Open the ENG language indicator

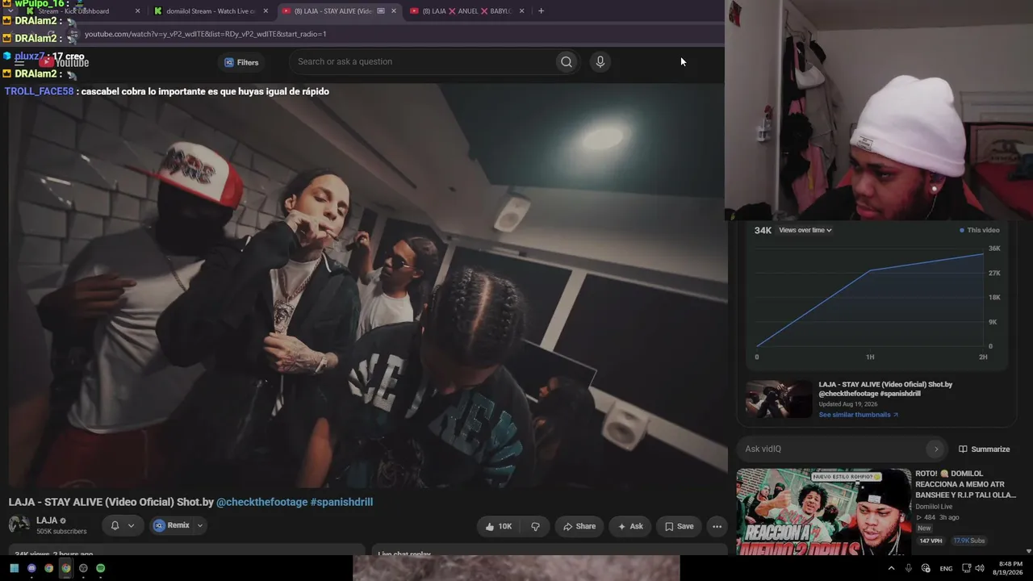946,569
